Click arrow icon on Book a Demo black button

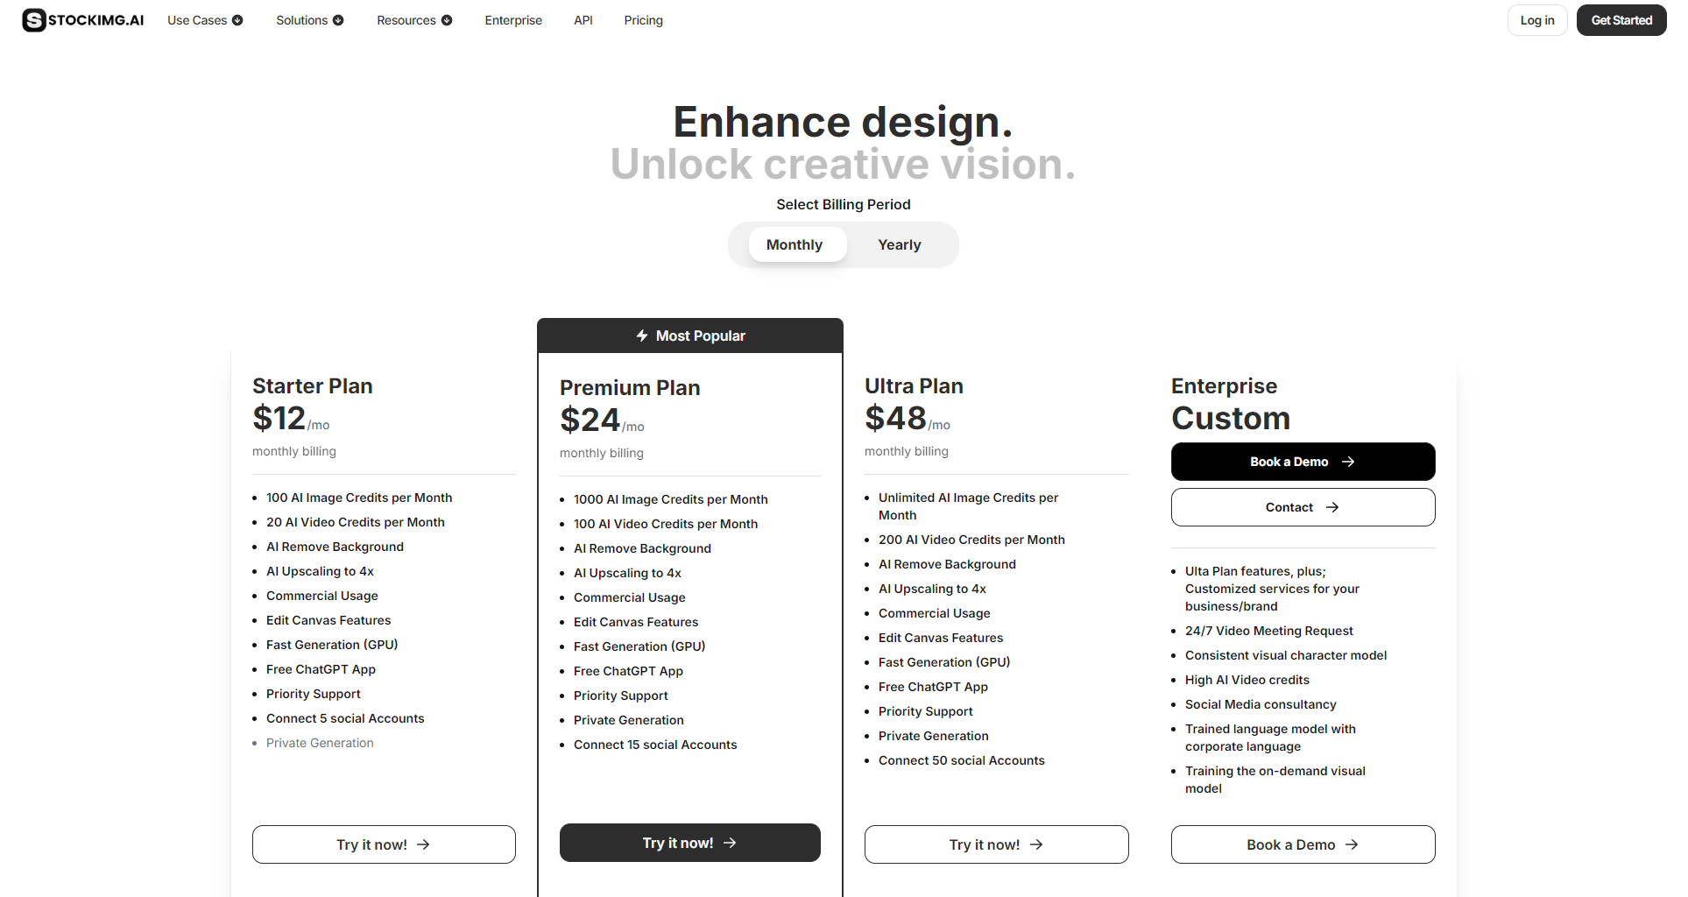tap(1348, 462)
